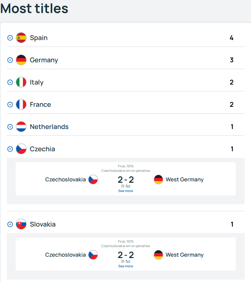Click West Germany flag in Czechia's final
This screenshot has width=251, height=282.
point(158,179)
